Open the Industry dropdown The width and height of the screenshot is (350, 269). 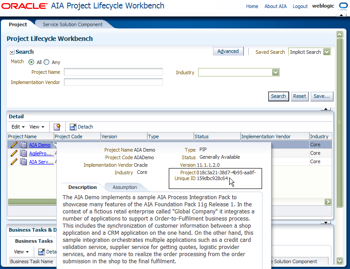(275, 72)
